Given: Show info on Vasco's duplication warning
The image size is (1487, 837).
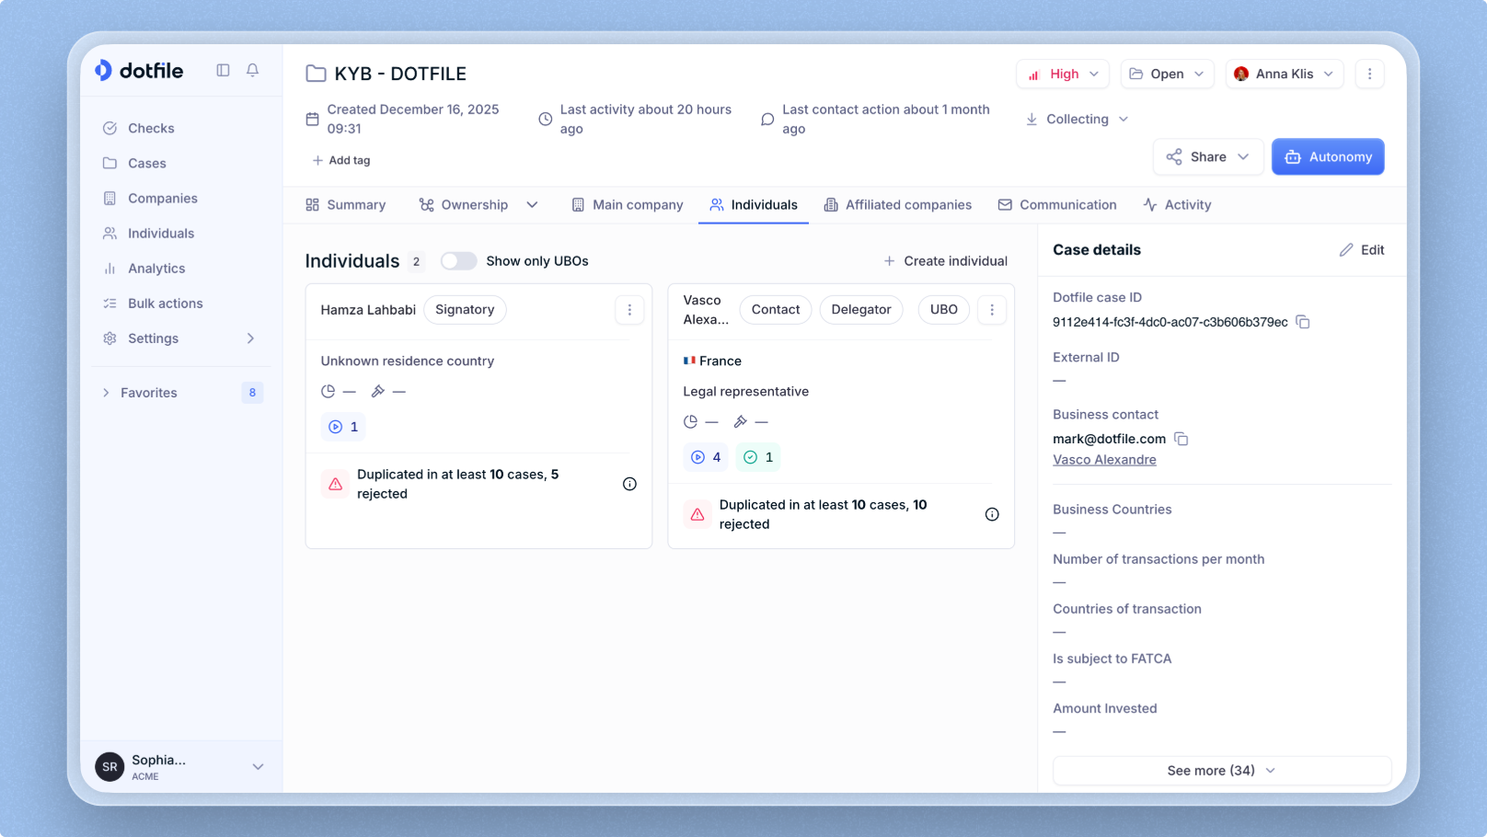Looking at the screenshot, I should click(992, 514).
